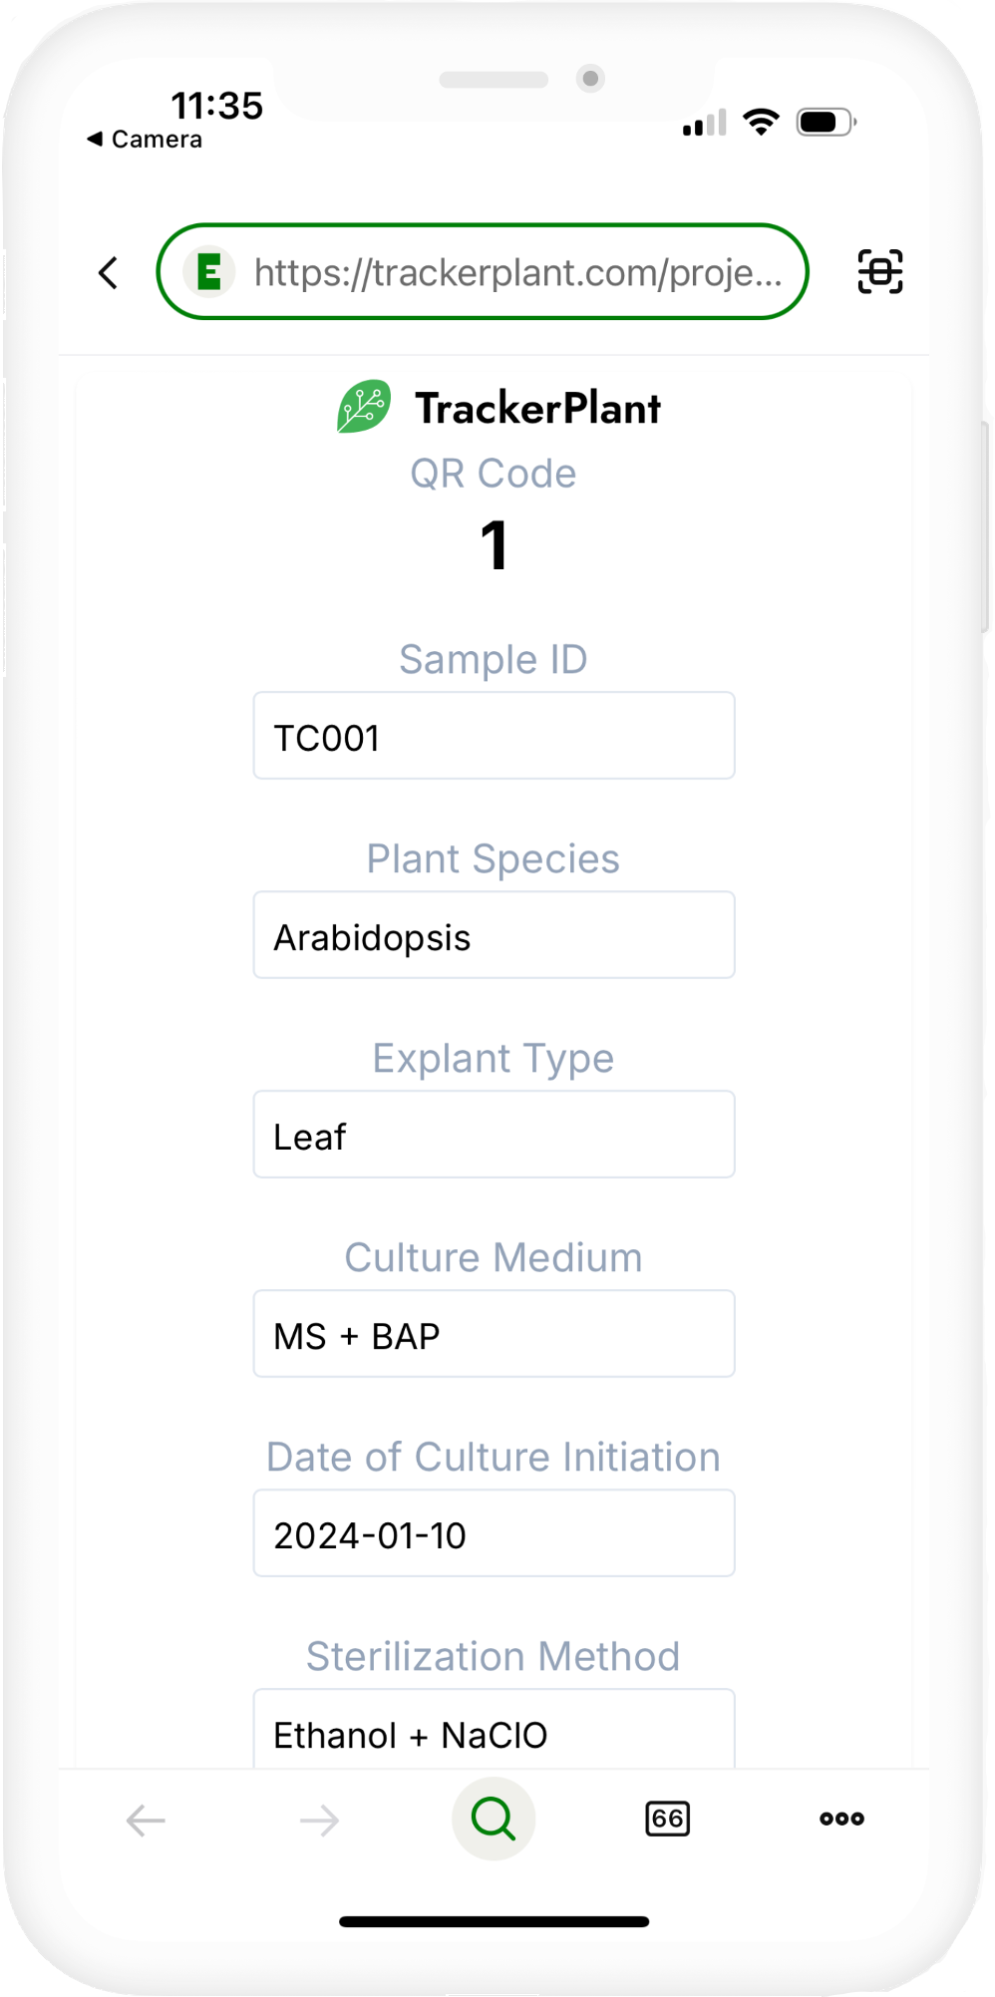Tap the browser back chevron icon
The image size is (995, 1997).
[109, 272]
